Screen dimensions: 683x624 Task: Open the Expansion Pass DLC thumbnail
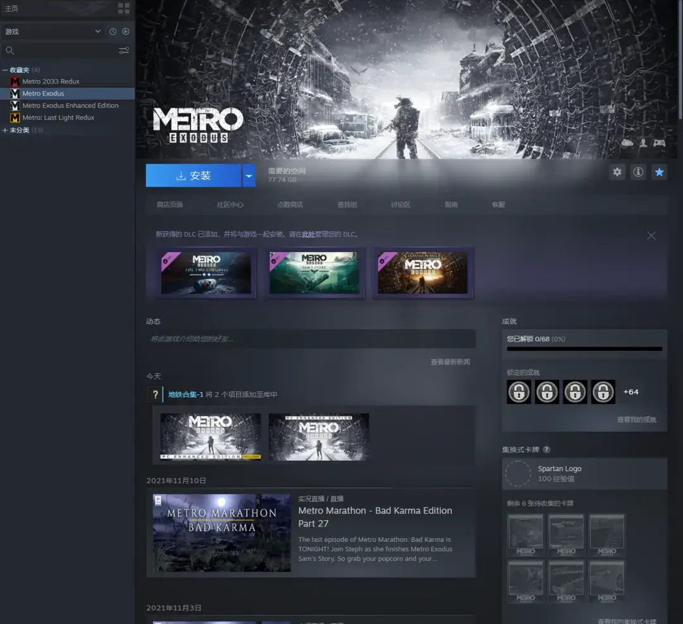coord(422,273)
